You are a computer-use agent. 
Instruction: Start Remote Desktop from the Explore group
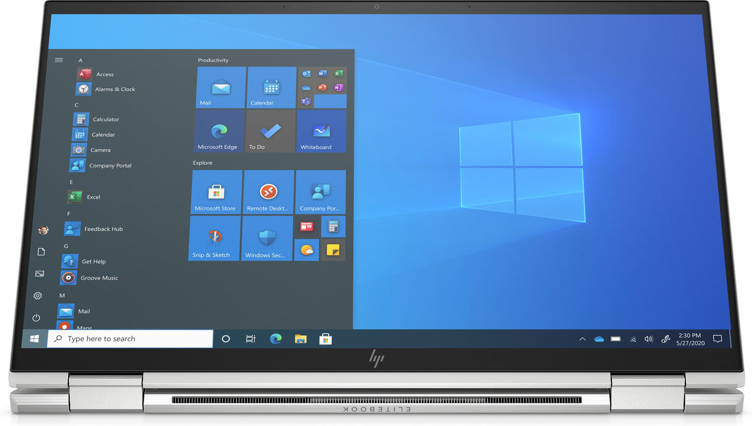[x=268, y=192]
